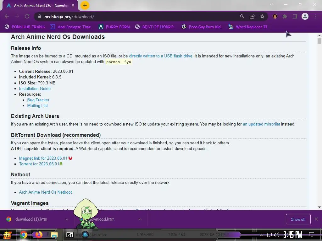Open Chrome from the taskbar
This screenshot has width=322, height=241.
(x=23, y=235)
